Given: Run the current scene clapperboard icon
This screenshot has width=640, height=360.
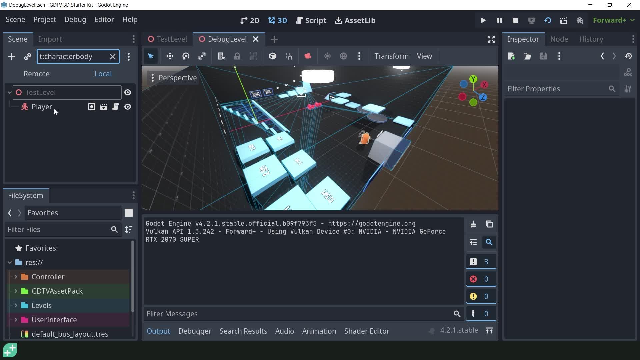Looking at the screenshot, I should tap(564, 20).
